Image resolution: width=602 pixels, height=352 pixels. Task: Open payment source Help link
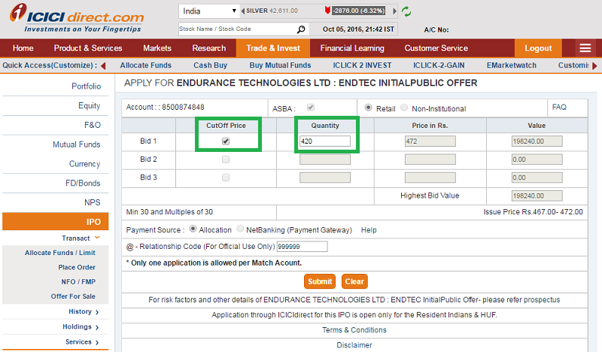[x=369, y=230]
